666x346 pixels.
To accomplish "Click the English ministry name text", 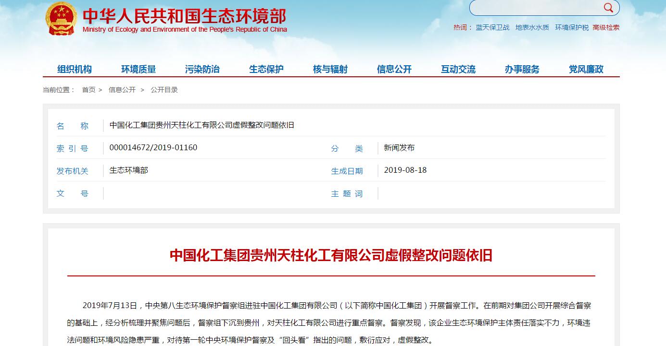I will tap(185, 29).
